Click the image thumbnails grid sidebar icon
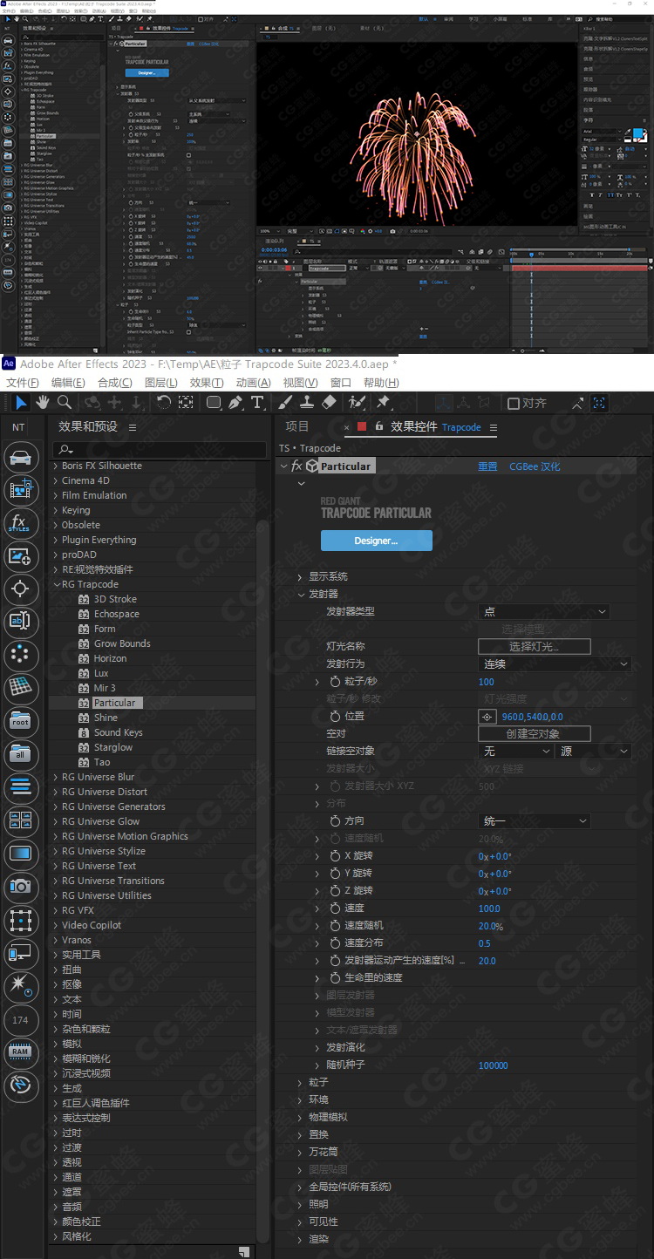Viewport: 654px width, 1259px height. 19,820
